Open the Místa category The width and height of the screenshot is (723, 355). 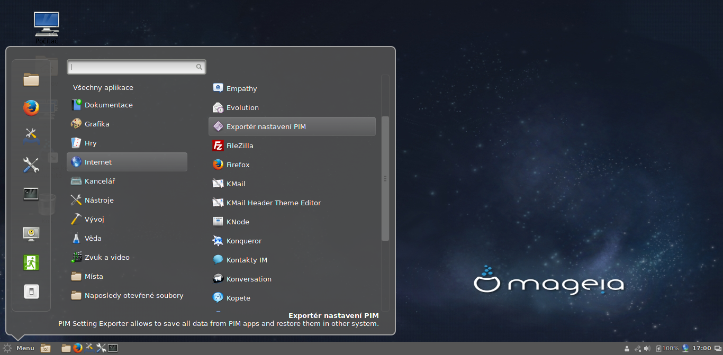point(127,276)
